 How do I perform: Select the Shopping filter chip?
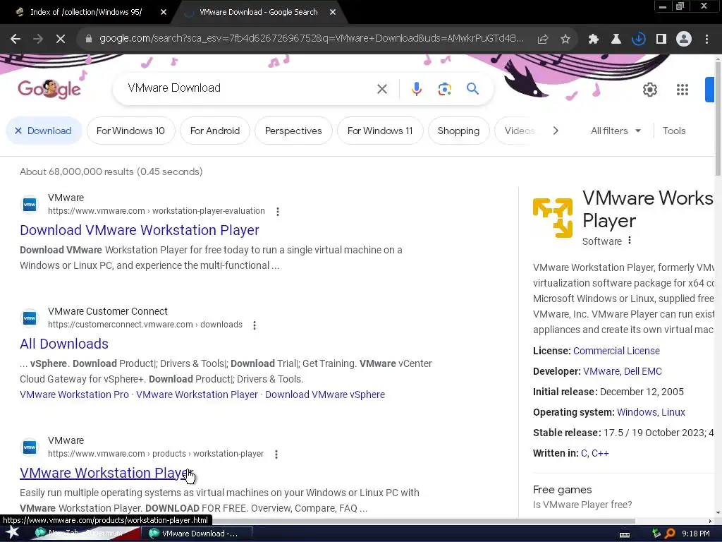point(458,131)
